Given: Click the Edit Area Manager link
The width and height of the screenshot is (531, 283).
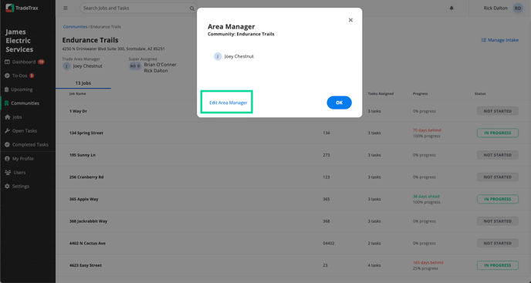Looking at the screenshot, I should (x=228, y=103).
